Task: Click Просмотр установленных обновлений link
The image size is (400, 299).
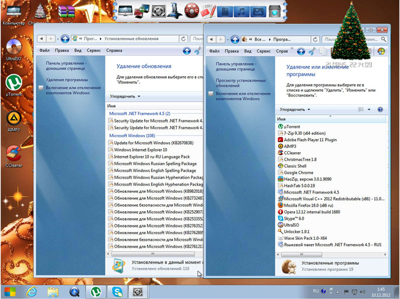Action: click(x=240, y=83)
